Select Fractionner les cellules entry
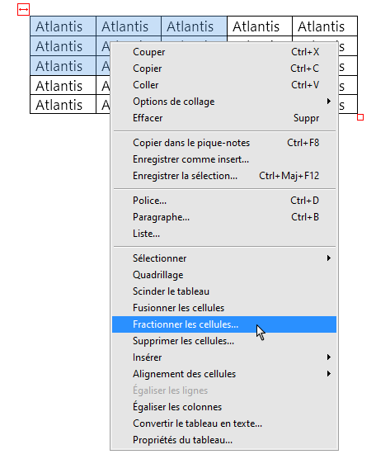This screenshot has height=459, width=376. (224, 324)
